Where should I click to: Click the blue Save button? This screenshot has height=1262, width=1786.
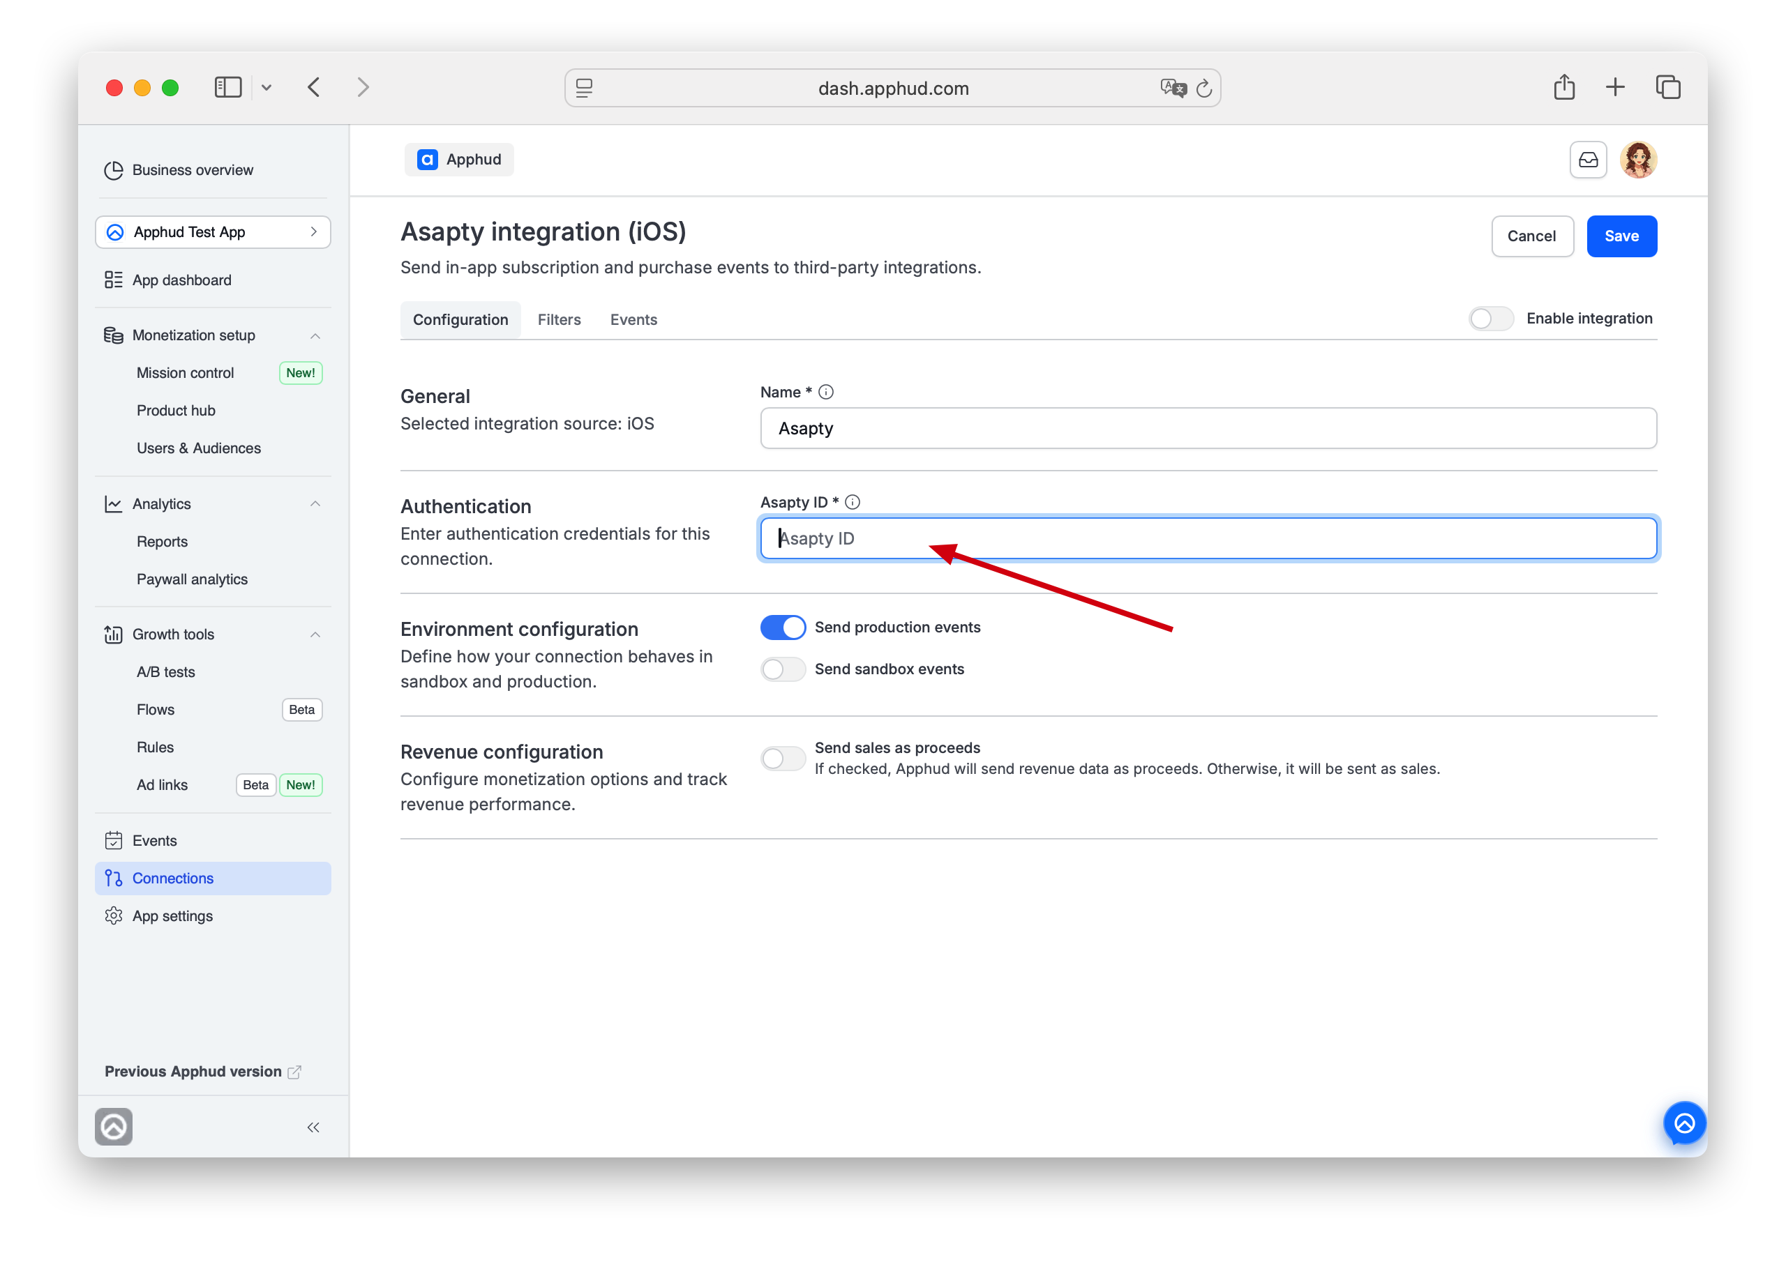1621,236
